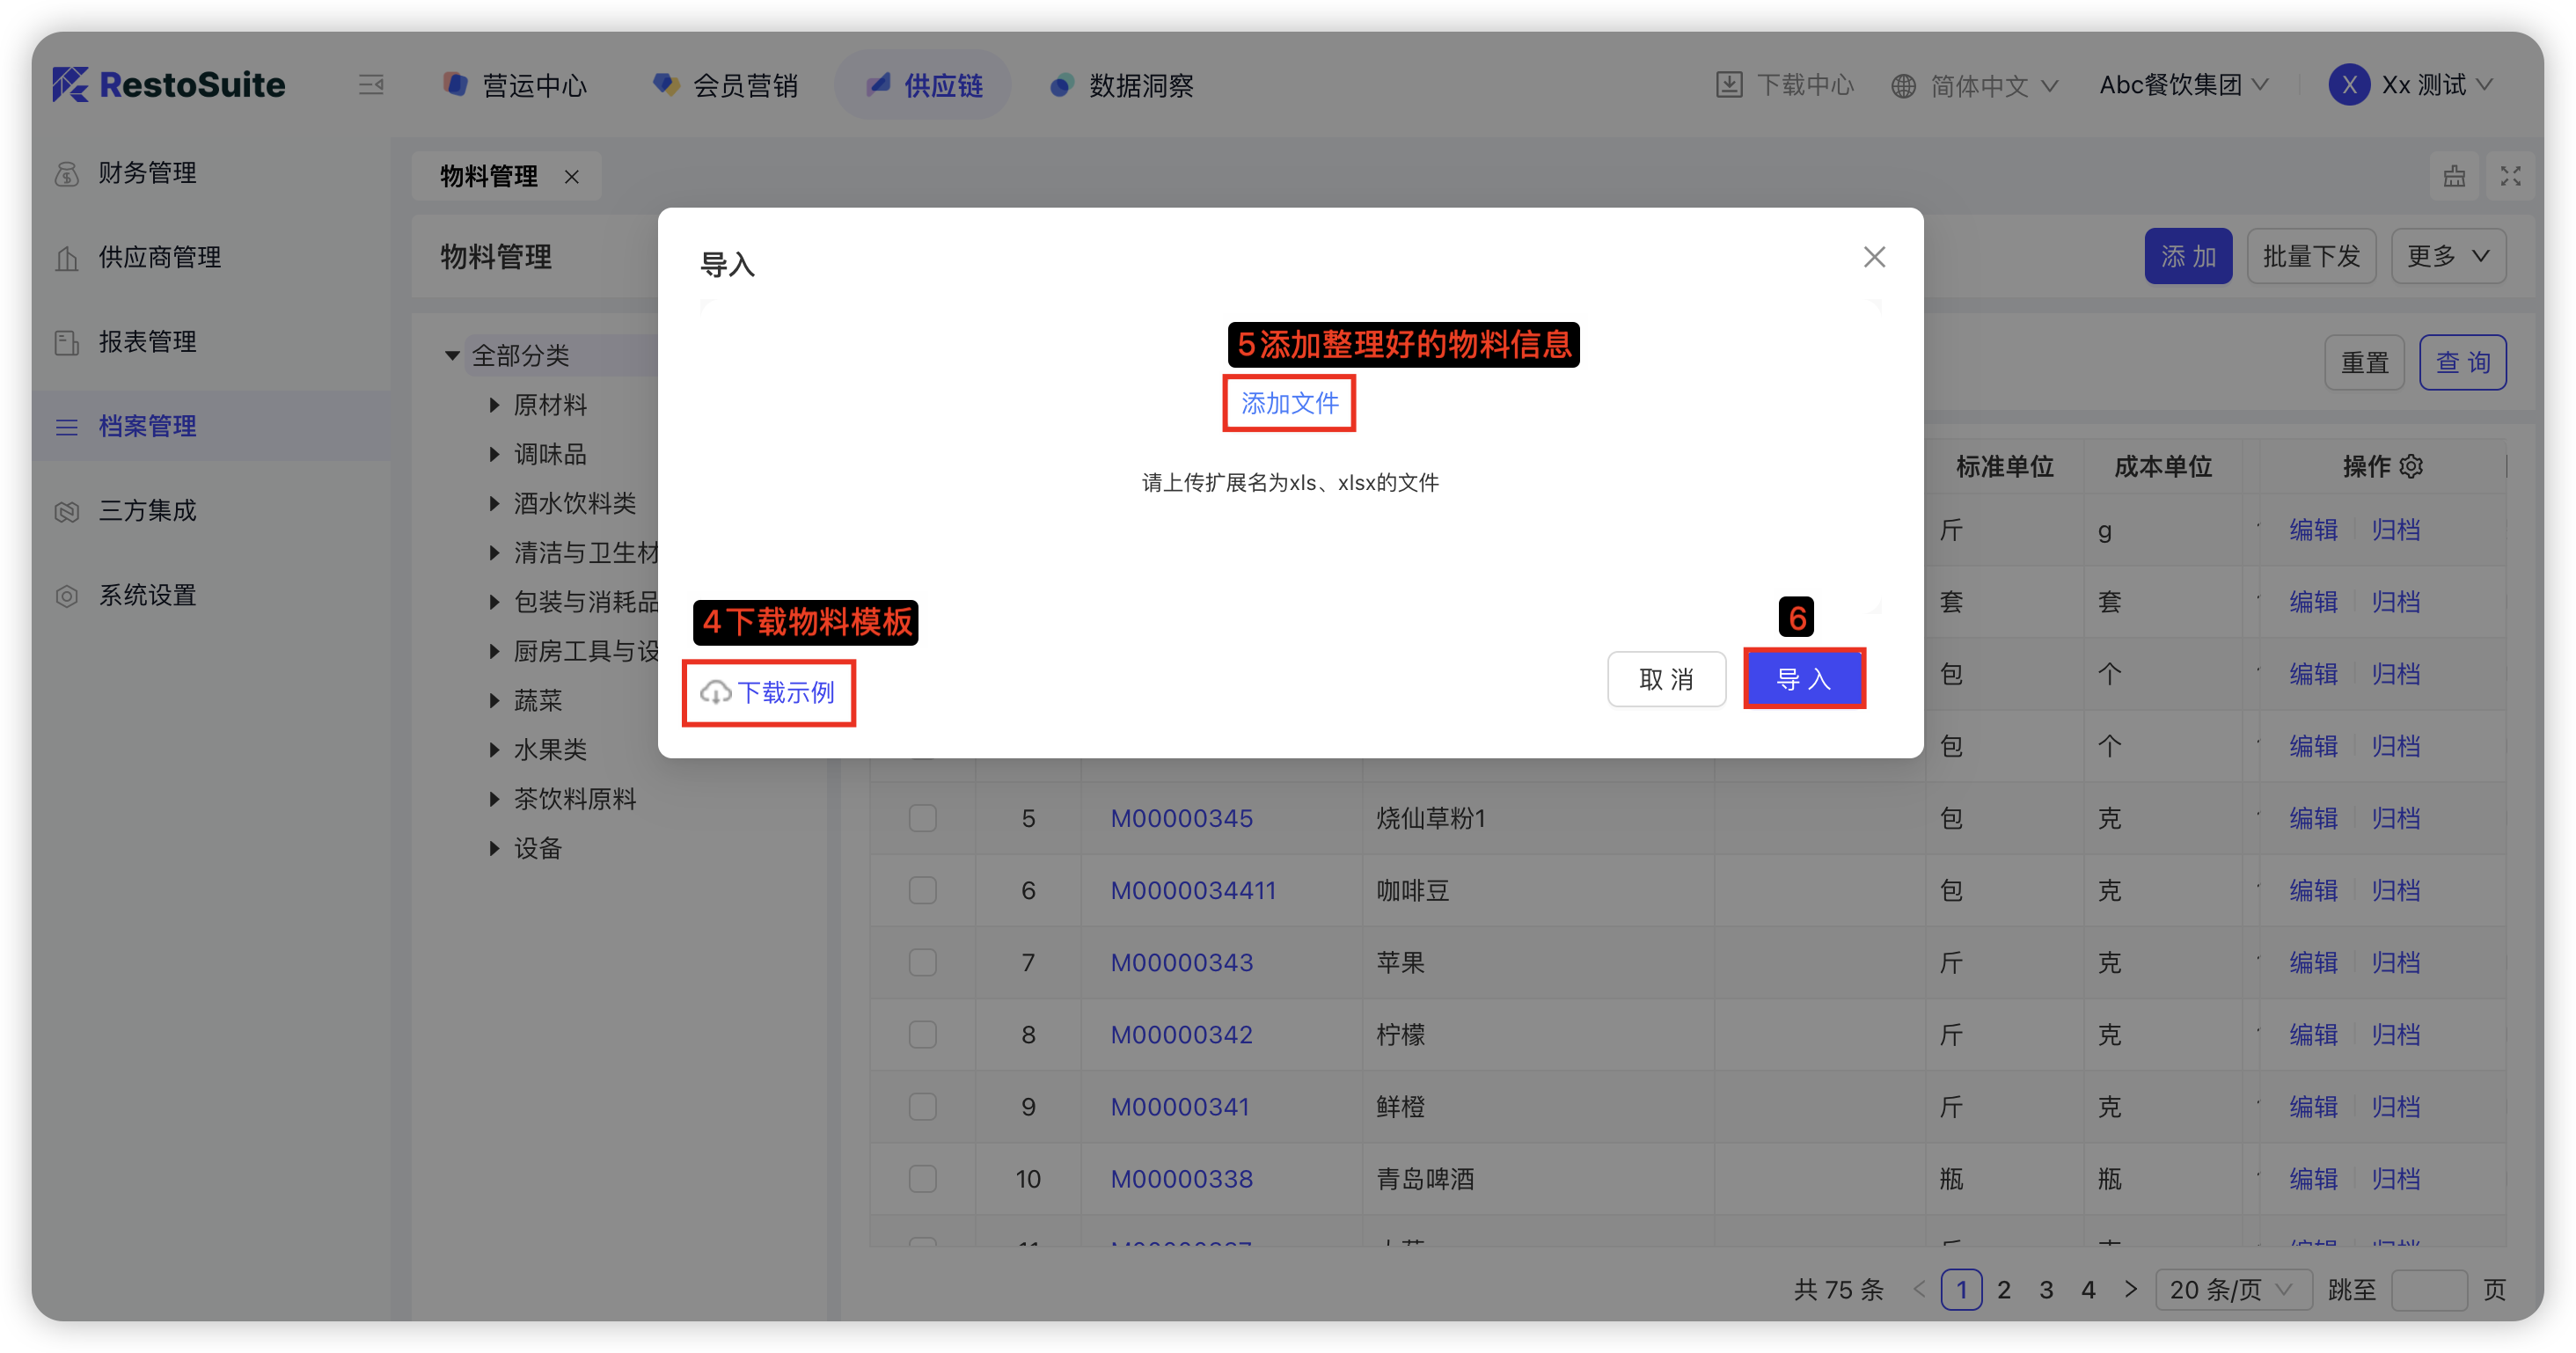The height and width of the screenshot is (1353, 2576).
Task: Click the 添加文件 link
Action: [1289, 403]
